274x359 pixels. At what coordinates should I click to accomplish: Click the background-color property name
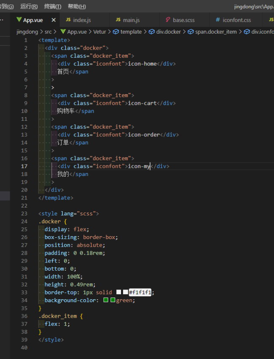coord(70,300)
